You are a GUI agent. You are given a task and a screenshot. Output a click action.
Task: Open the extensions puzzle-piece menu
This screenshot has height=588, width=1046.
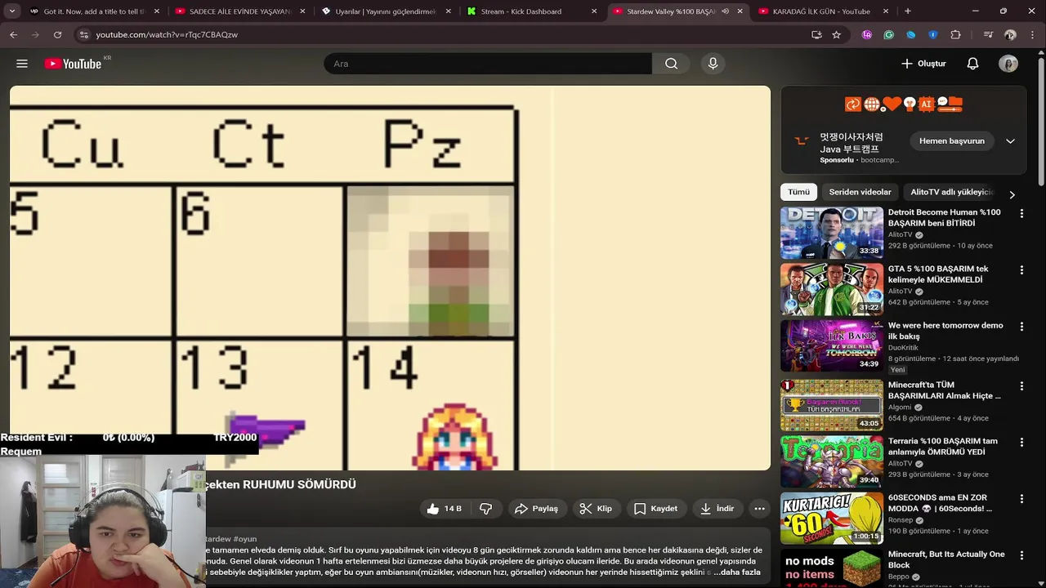coord(955,34)
